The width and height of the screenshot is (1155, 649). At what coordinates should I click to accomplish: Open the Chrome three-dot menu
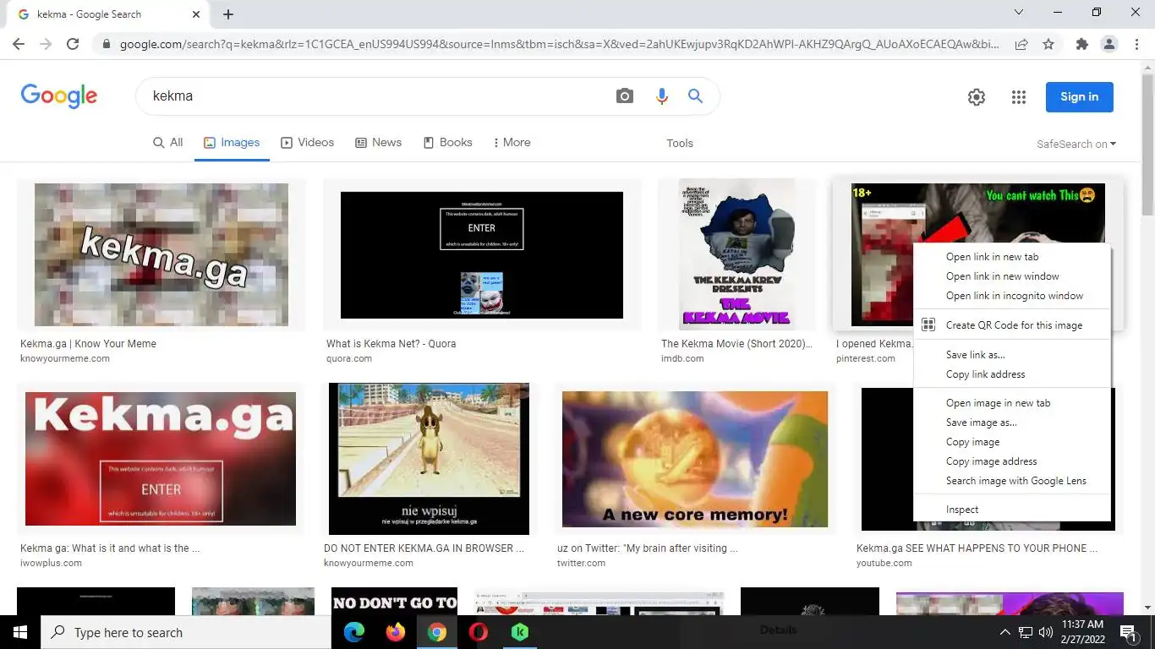tap(1137, 44)
